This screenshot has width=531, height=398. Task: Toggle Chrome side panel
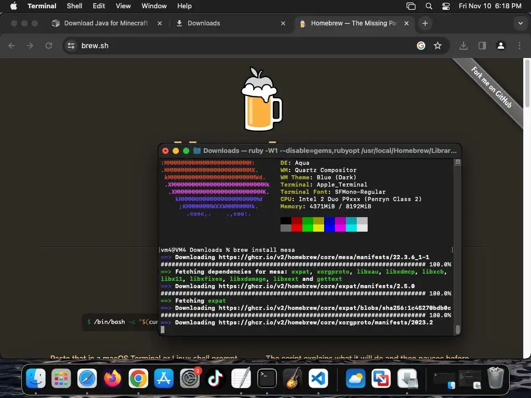(x=482, y=46)
